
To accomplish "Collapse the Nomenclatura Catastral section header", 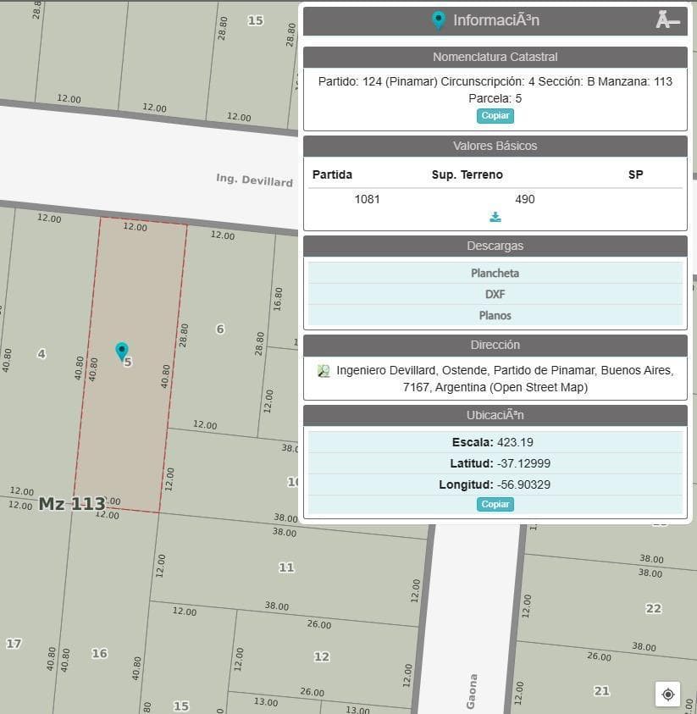I will tap(495, 58).
